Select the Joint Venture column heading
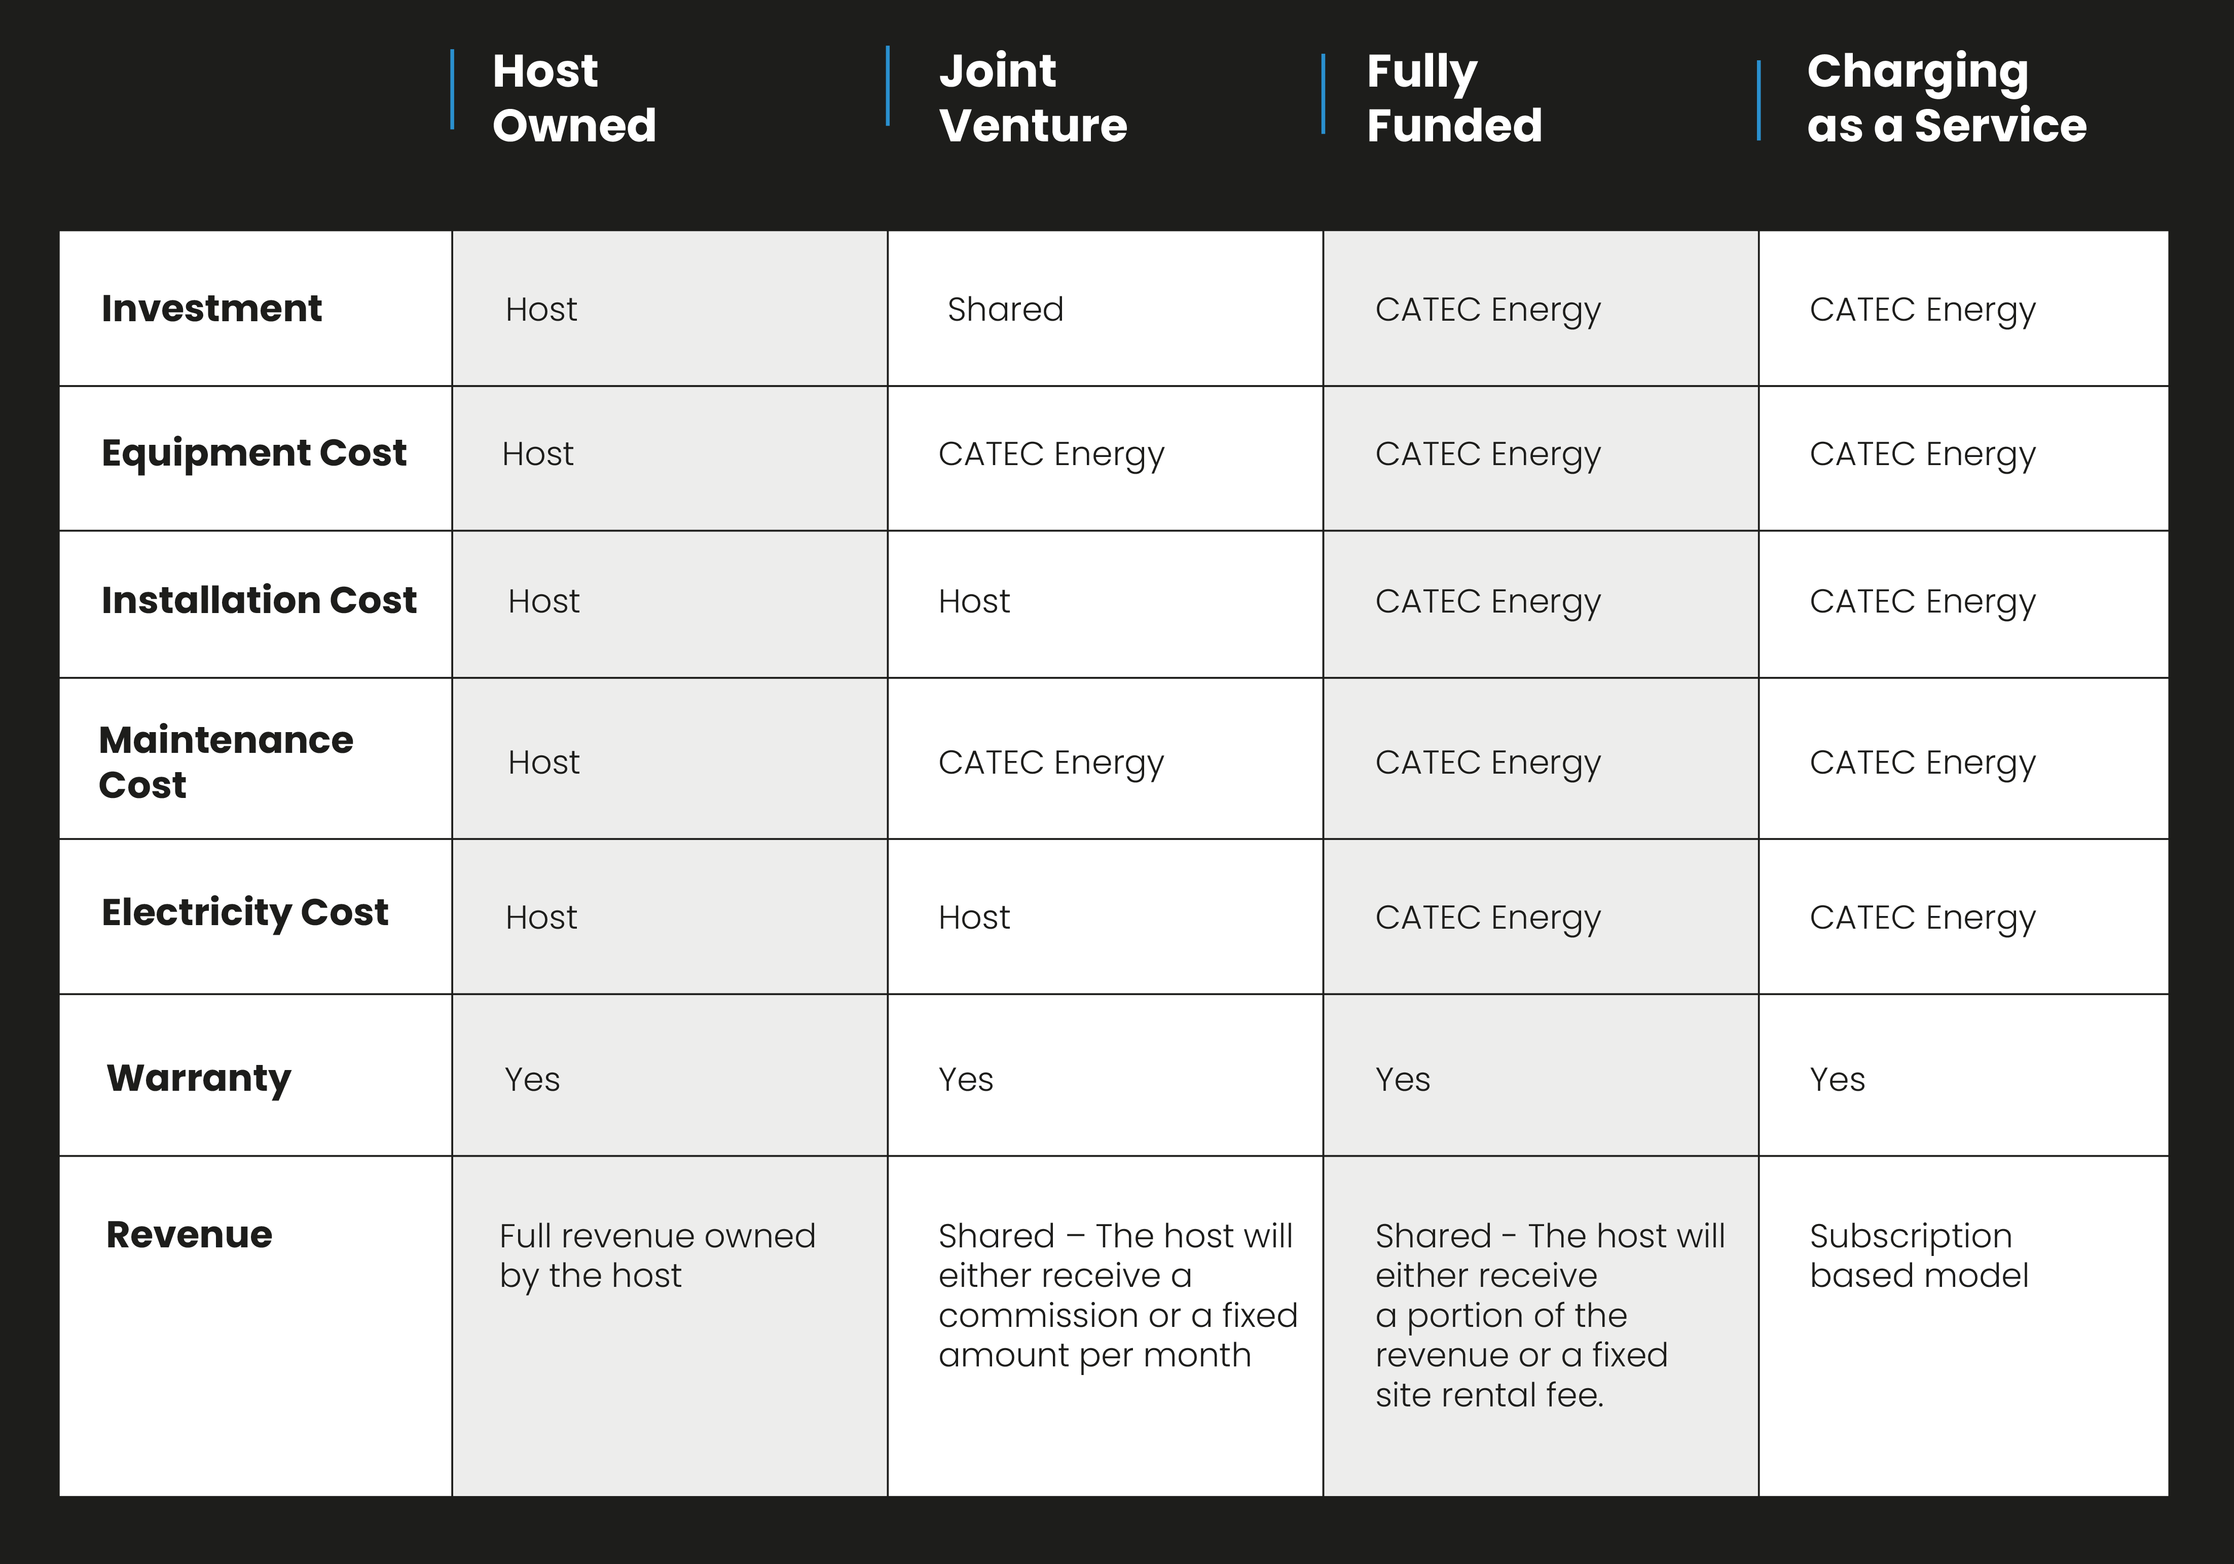Screen dimensions: 2234x1564 pyautogui.click(x=1033, y=98)
